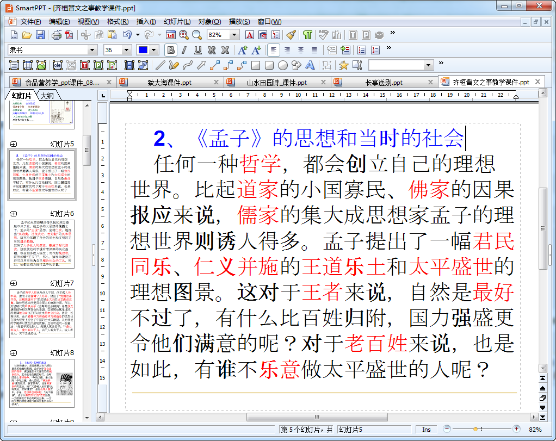Screen dimensions: 556x441
Task: Toggle underline formatting
Action: [x=198, y=50]
